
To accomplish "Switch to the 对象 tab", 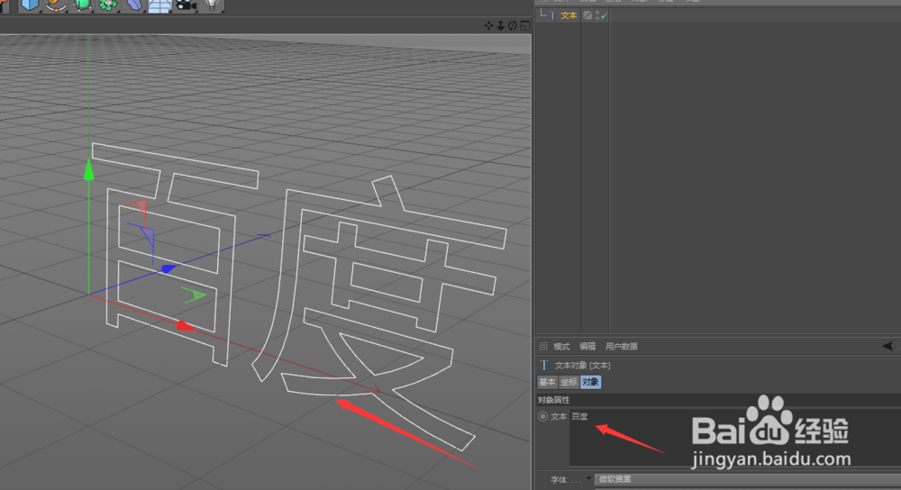I will pos(590,382).
